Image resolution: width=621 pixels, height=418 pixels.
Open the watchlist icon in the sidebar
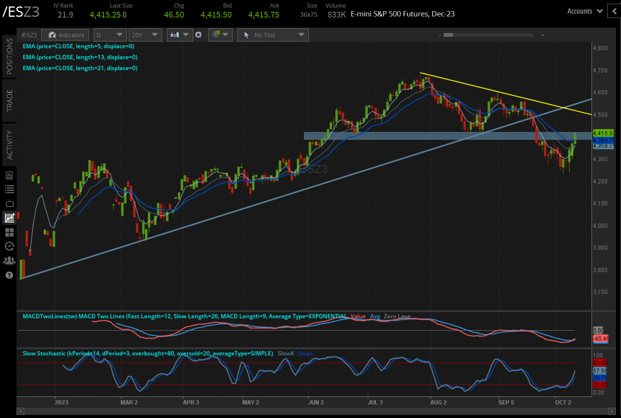click(x=10, y=189)
